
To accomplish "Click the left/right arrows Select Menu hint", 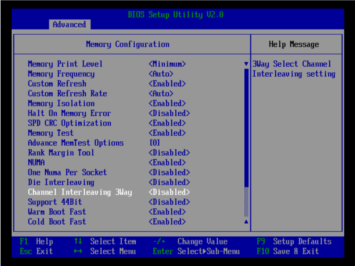I will 105,251.
